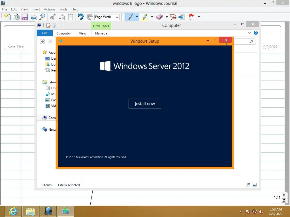The image size is (290, 217).
Task: Select Computer in the navigation pane
Action: [49, 118]
